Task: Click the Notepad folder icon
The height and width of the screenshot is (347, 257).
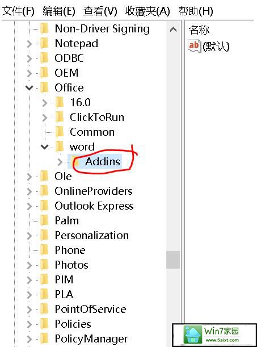Action: [x=44, y=43]
